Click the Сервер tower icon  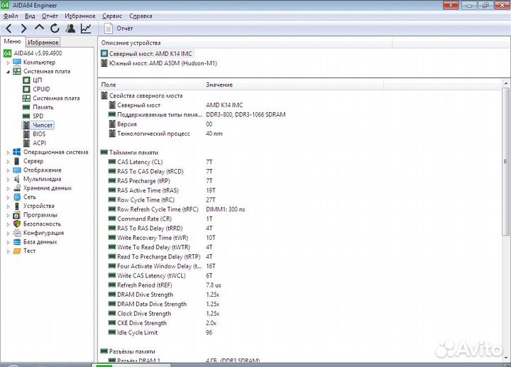point(17,161)
